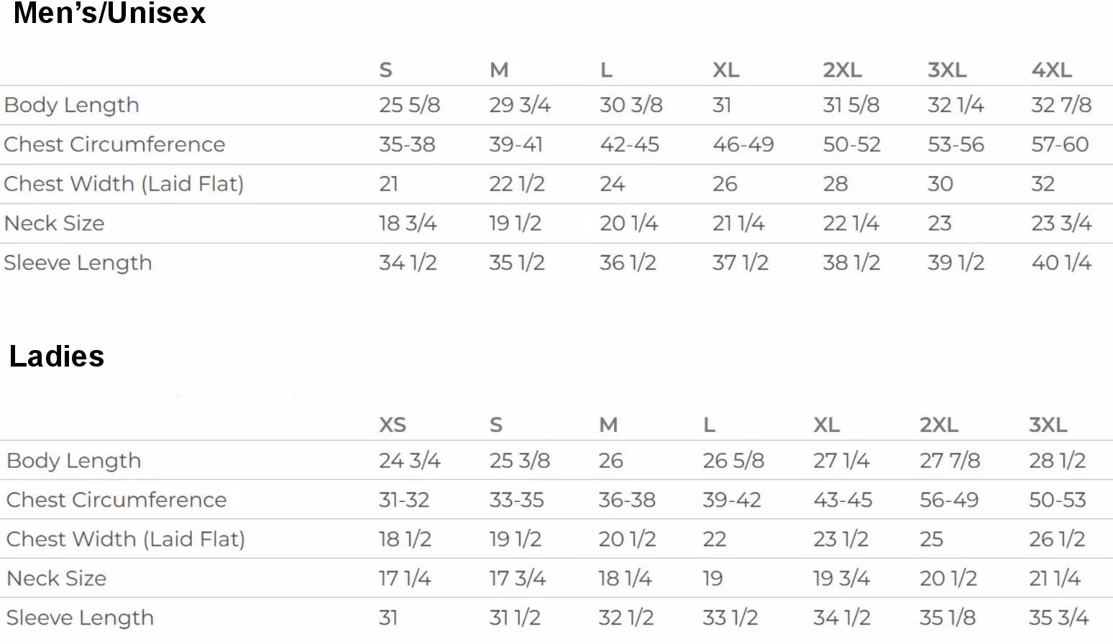The width and height of the screenshot is (1113, 644).
Task: Click the 40 1/4 sleeve length value
Action: (1061, 263)
